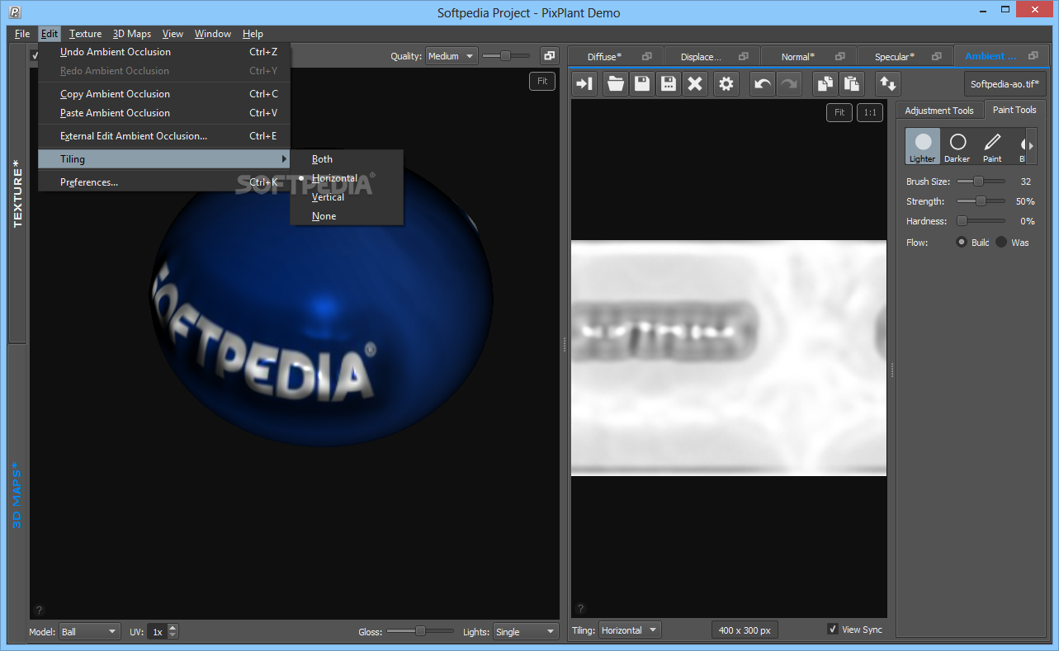Choose External Edit Ambient Occlusion entry
This screenshot has width=1059, height=651.
(x=164, y=136)
